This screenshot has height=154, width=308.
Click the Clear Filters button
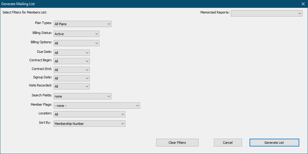[177, 143]
